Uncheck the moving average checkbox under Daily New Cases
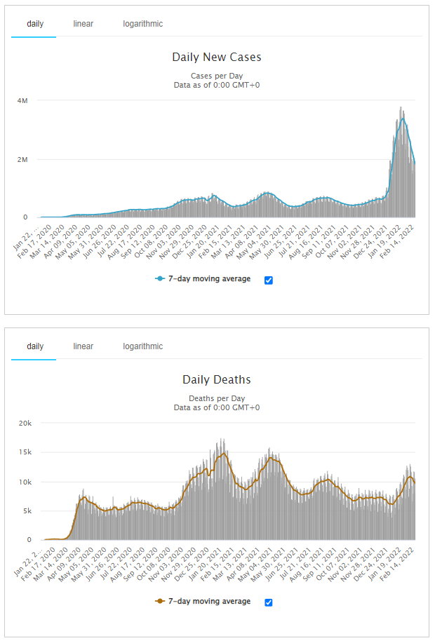 point(269,280)
